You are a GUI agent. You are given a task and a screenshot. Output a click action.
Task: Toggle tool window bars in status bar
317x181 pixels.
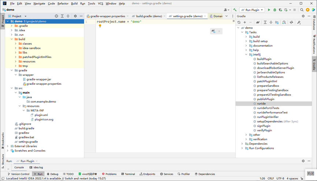click(3, 178)
